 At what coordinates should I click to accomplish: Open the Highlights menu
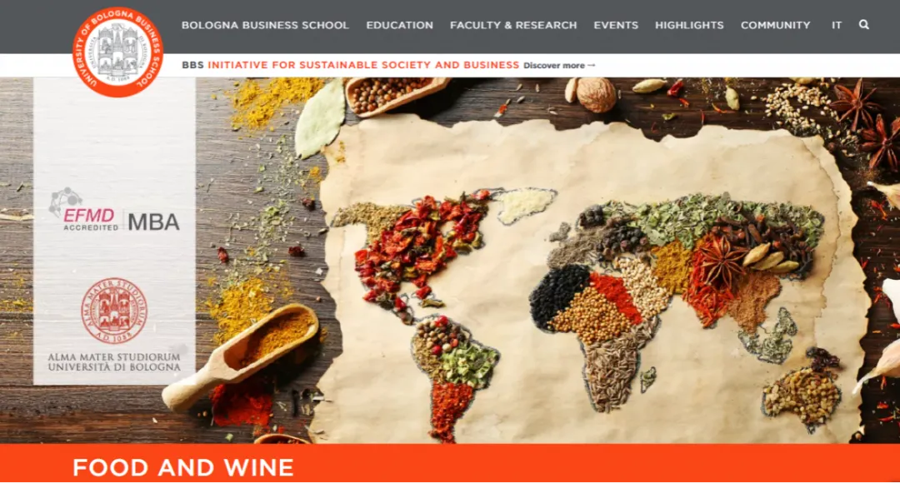[x=689, y=25]
